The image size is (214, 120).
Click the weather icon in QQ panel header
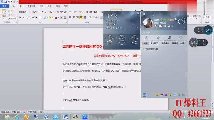(182, 21)
